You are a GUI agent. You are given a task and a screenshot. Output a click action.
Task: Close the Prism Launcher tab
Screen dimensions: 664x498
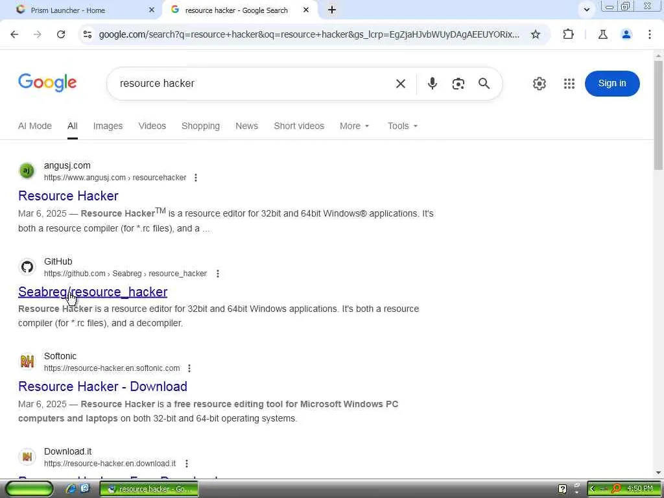152,10
